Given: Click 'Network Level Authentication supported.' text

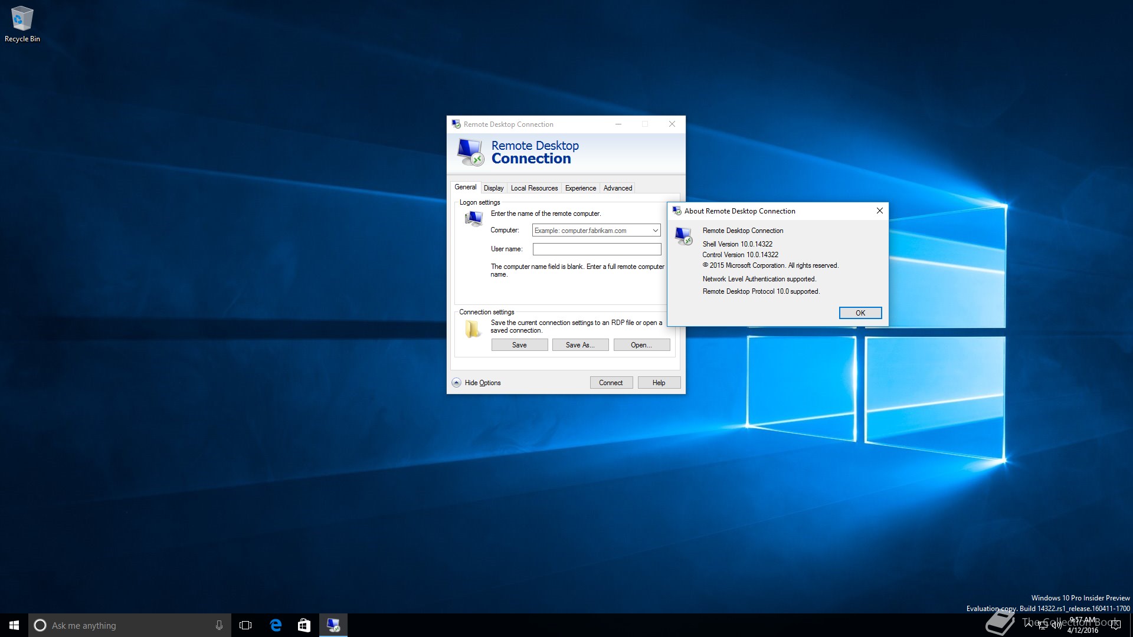Looking at the screenshot, I should pyautogui.click(x=759, y=279).
